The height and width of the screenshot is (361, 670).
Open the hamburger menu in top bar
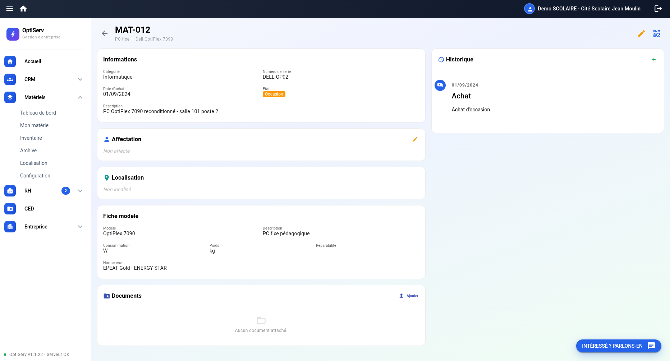[x=10, y=9]
